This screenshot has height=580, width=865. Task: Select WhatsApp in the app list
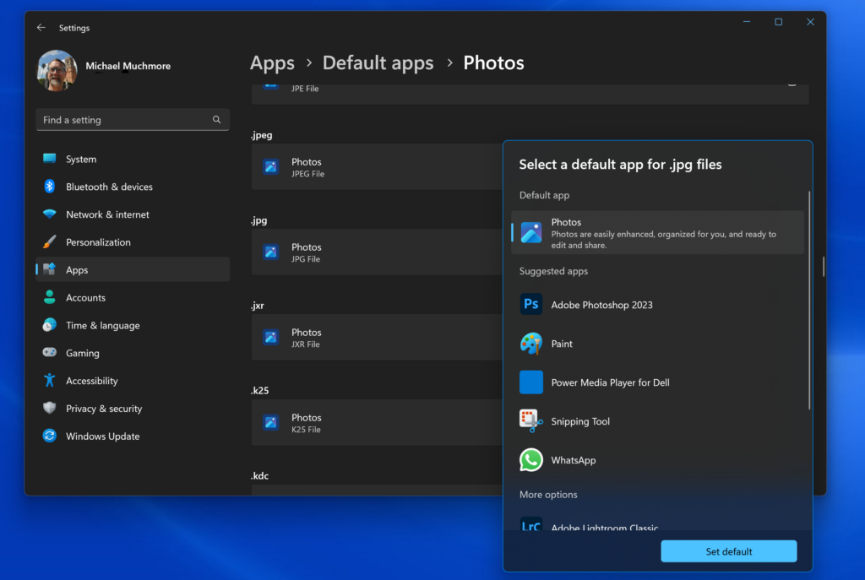point(573,460)
